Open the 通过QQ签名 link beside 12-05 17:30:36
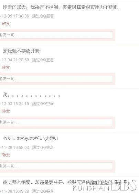The height and width of the screenshot is (194, 139). click(43, 16)
